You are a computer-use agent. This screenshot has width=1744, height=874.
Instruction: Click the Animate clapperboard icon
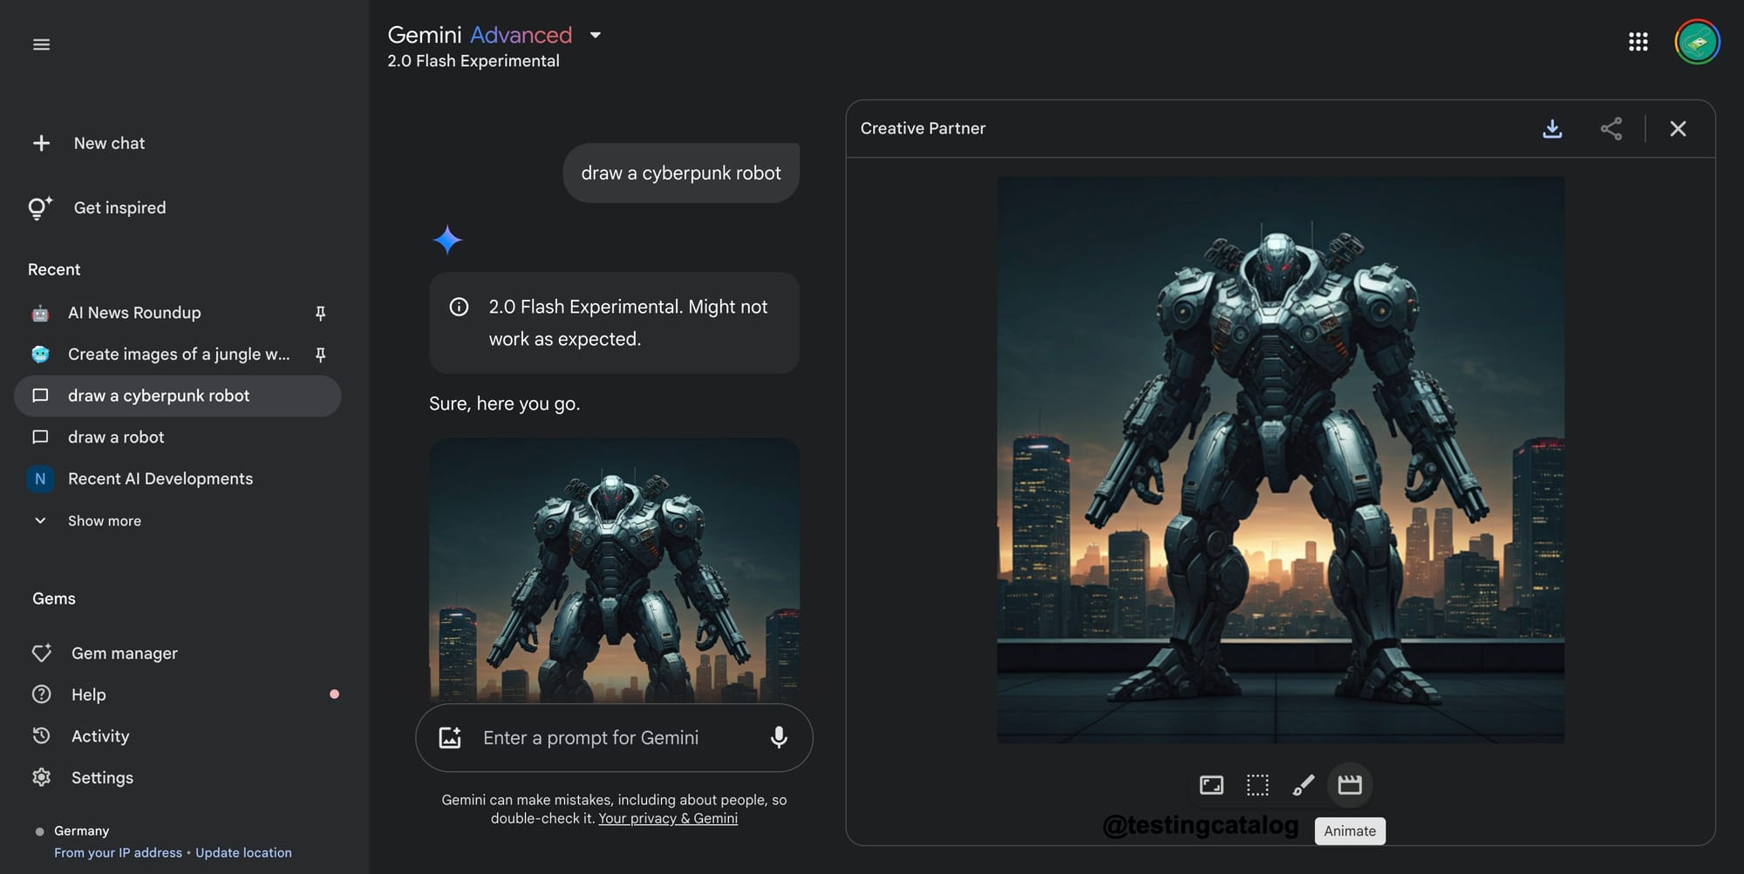point(1349,785)
